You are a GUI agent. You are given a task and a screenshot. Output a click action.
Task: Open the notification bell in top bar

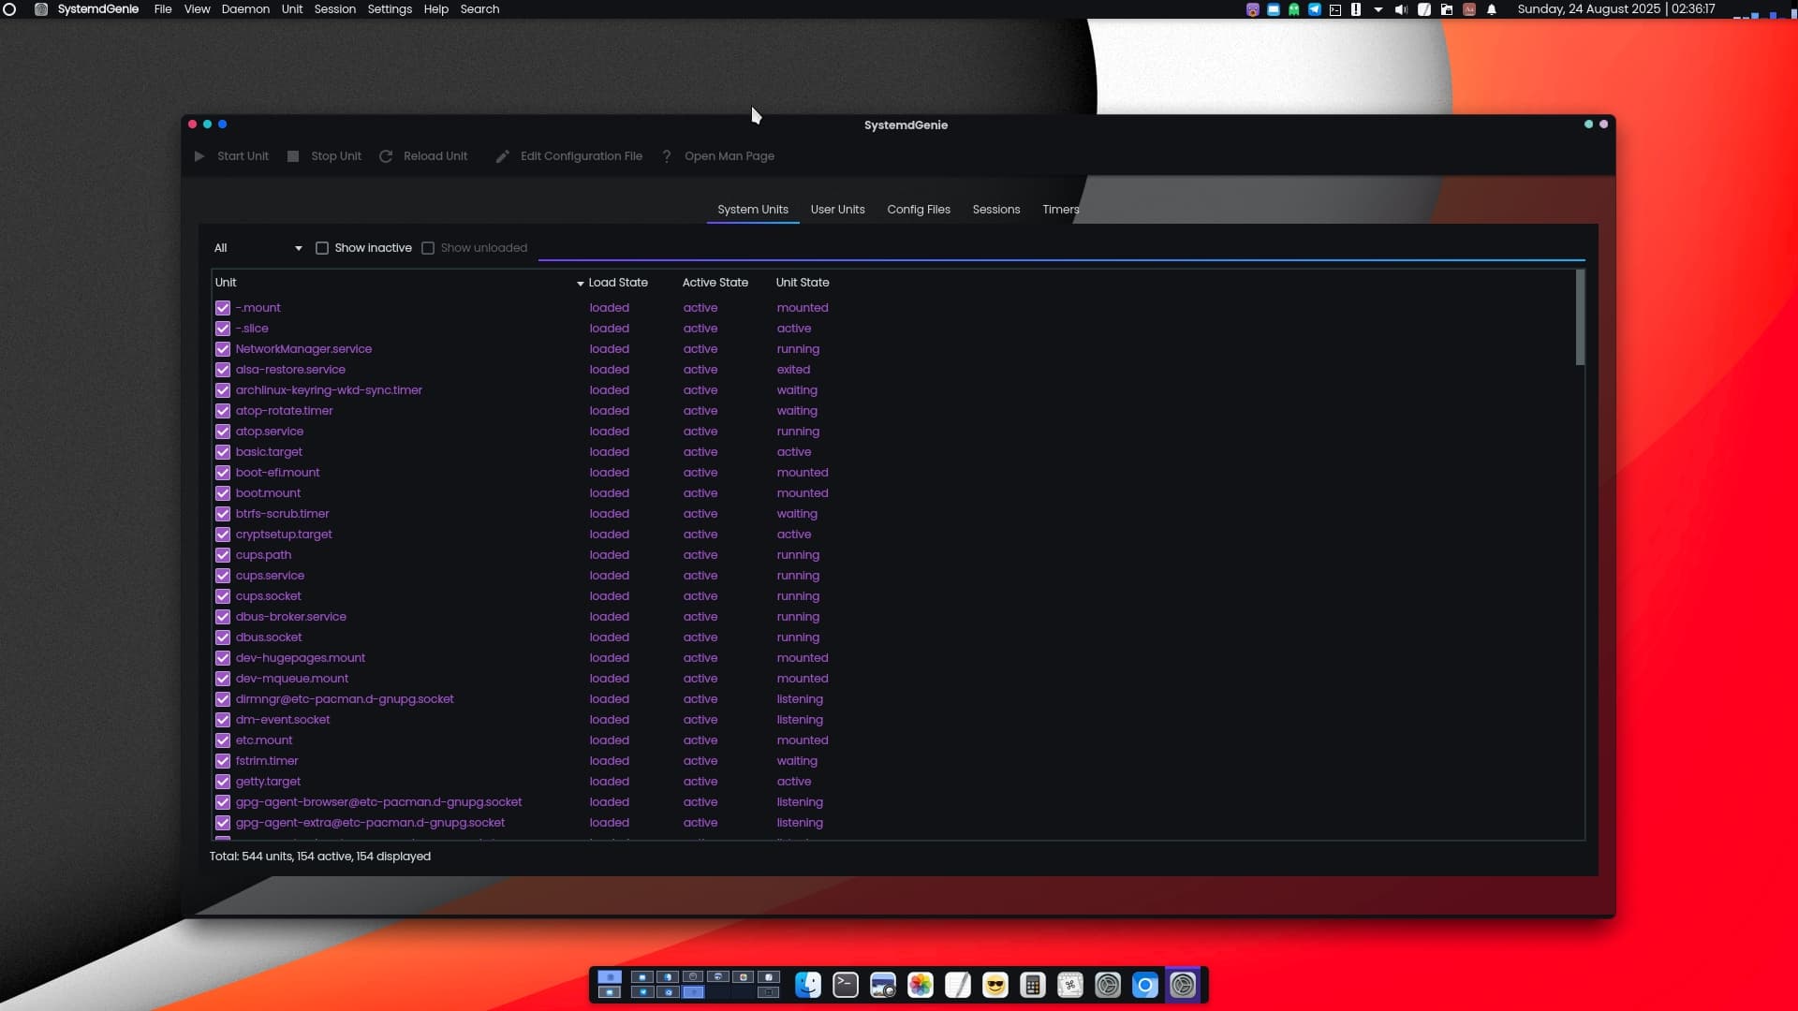tap(1492, 9)
